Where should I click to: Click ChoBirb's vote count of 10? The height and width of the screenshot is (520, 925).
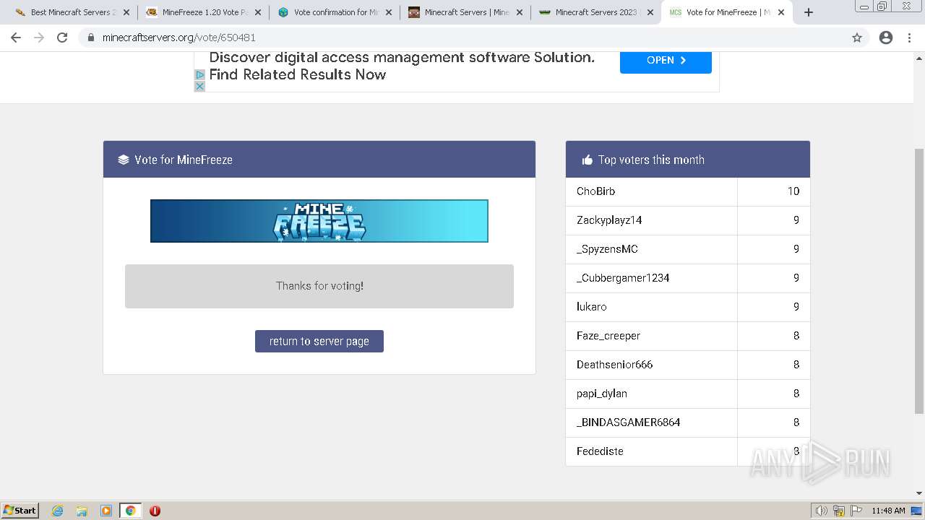(x=793, y=191)
